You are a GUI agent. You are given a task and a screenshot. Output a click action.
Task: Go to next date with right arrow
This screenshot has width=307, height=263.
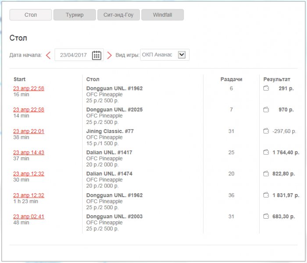point(110,55)
